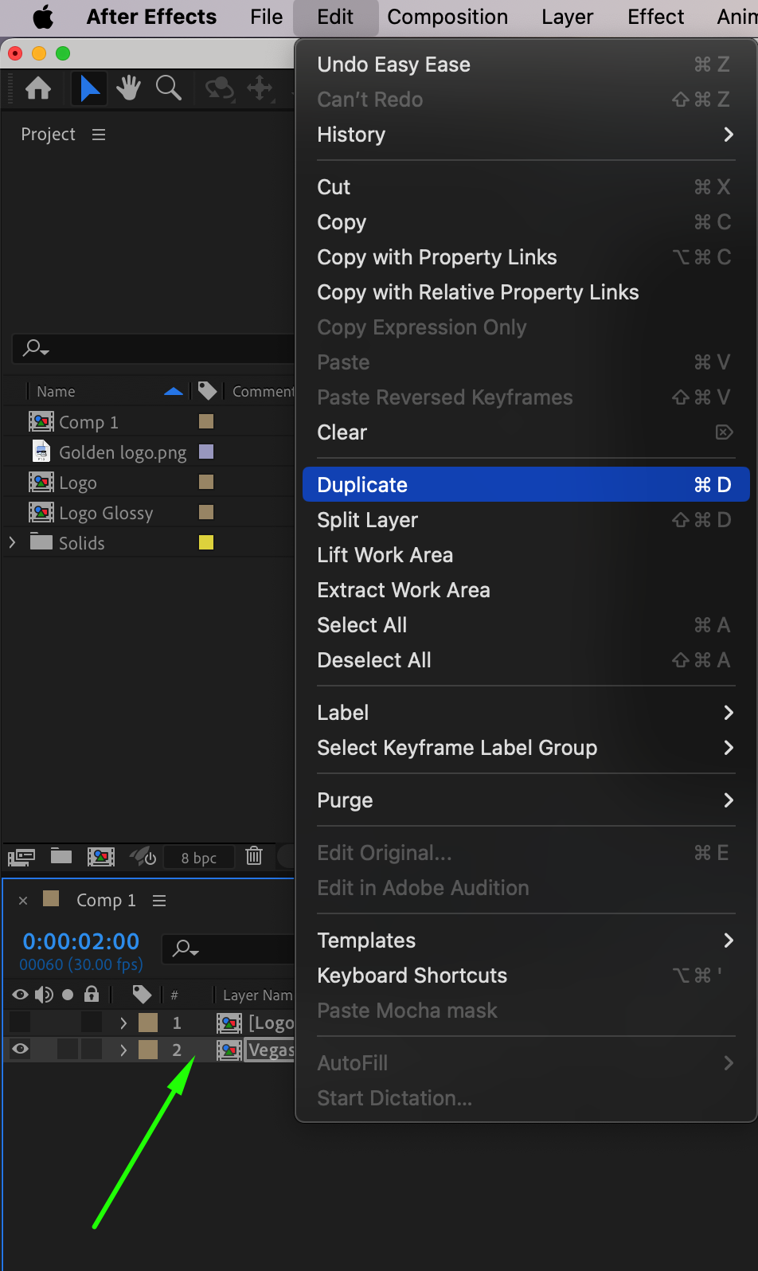Open the History submenu
Screen dimensions: 758x1271
click(526, 135)
